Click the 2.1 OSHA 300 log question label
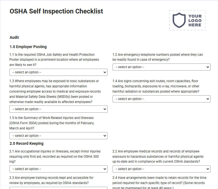Image resolution: width=218 pixels, height=189 pixels. point(55,156)
